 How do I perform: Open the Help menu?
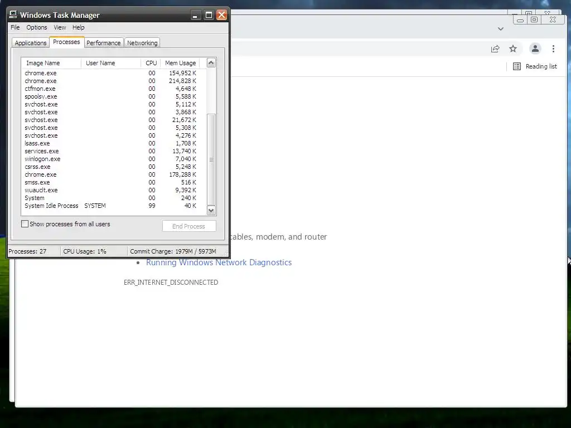coord(78,27)
